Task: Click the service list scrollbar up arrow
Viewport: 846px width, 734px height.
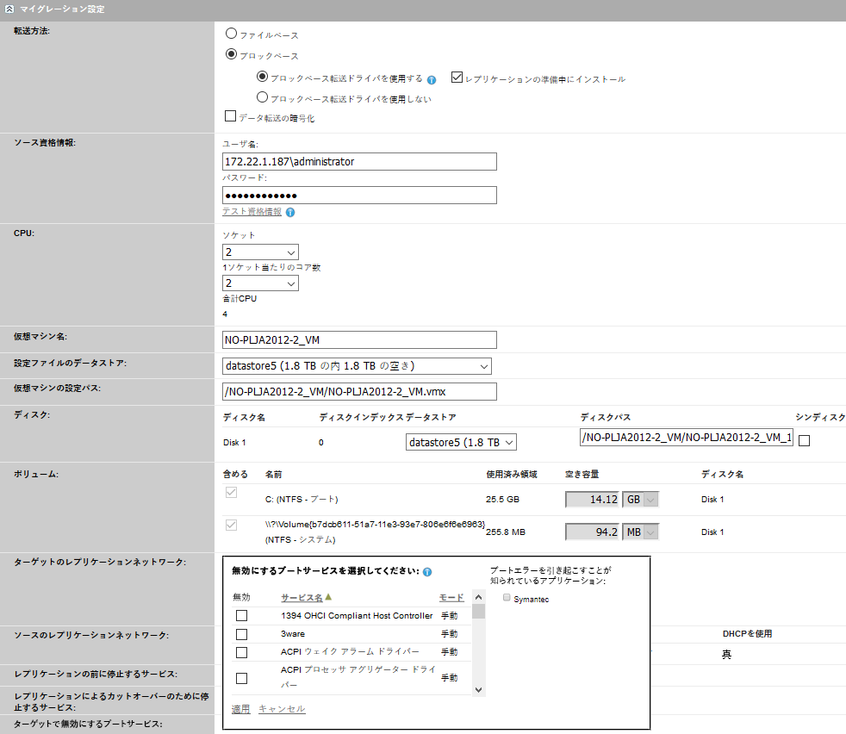Action: [x=478, y=597]
